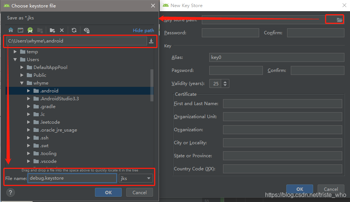
Task: Close the New Key Store window
Action: [x=344, y=5]
